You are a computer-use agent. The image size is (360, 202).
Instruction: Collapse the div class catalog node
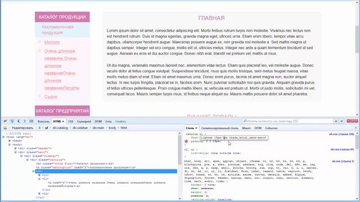tap(28, 160)
